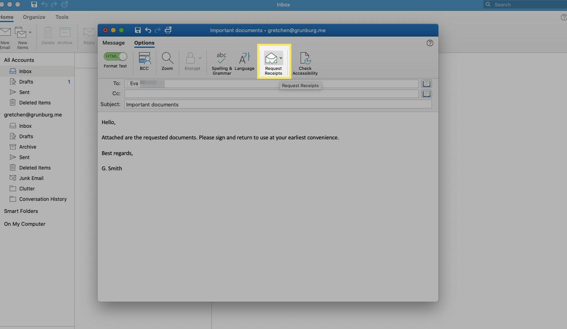Image resolution: width=567 pixels, height=329 pixels.
Task: Select Inbox under All Accounts
Action: pyautogui.click(x=37, y=71)
